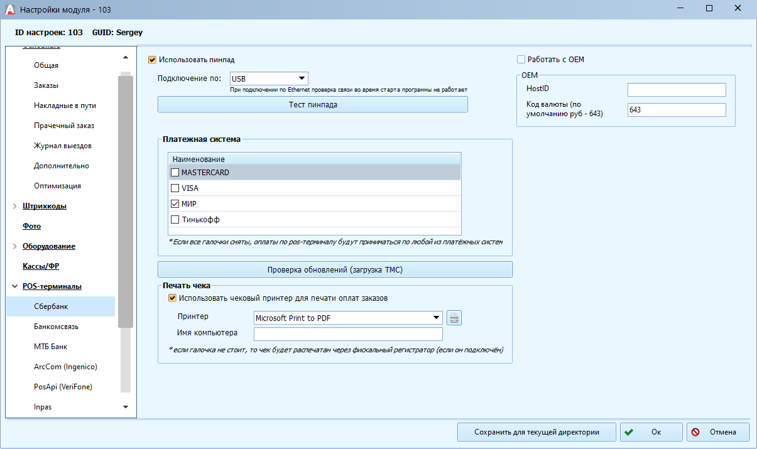The width and height of the screenshot is (757, 449).
Task: Expand the Штрихкоды tree section
Action: 15,206
